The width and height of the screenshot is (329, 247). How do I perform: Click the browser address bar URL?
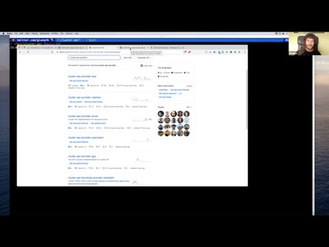pyautogui.click(x=90, y=52)
